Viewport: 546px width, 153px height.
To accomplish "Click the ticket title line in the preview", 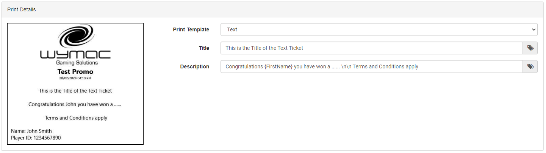I will click(75, 91).
